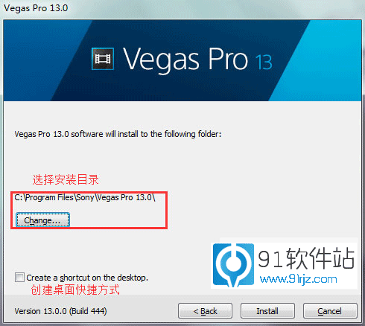The width and height of the screenshot is (365, 326).
Task: Click the Change... button
Action: click(x=42, y=220)
